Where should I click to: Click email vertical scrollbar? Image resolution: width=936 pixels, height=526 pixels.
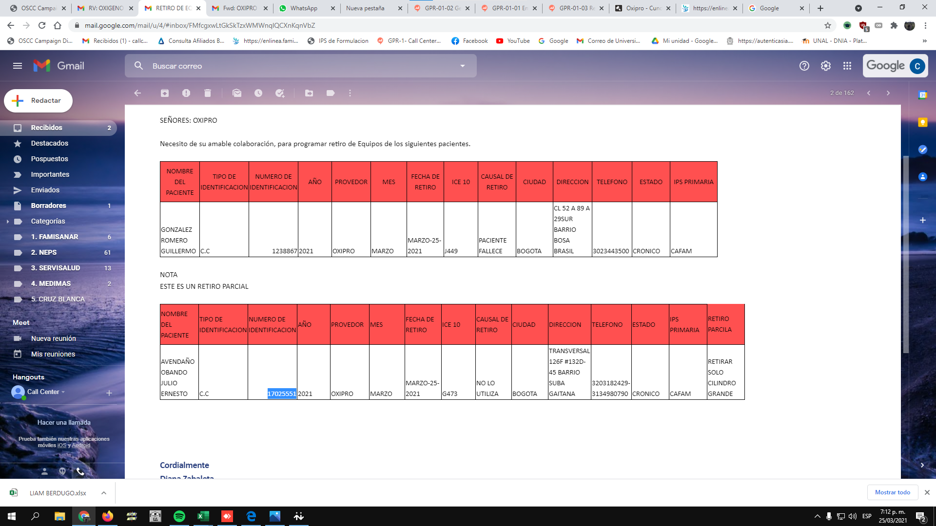pyautogui.click(x=905, y=253)
